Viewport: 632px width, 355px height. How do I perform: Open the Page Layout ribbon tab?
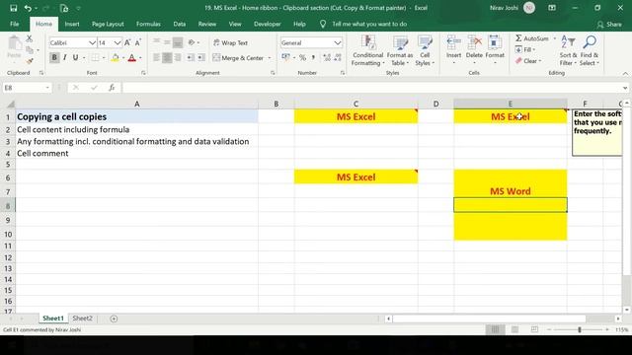(x=108, y=24)
